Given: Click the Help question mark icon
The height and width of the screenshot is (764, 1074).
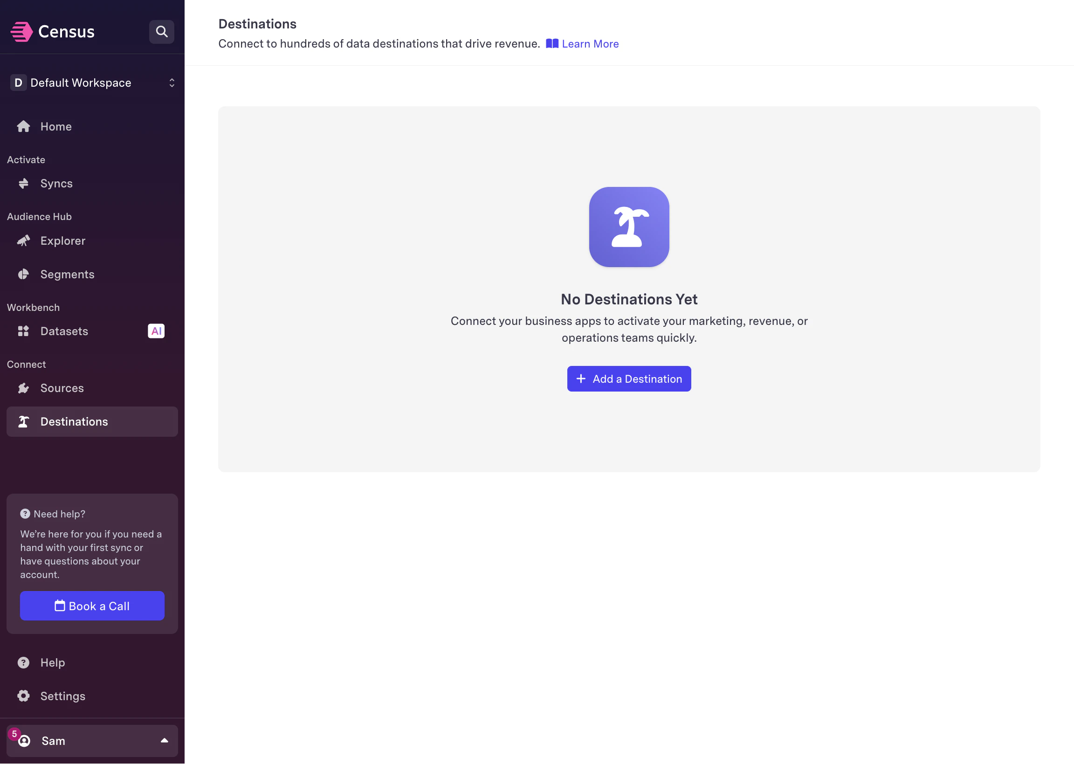Looking at the screenshot, I should click(23, 662).
